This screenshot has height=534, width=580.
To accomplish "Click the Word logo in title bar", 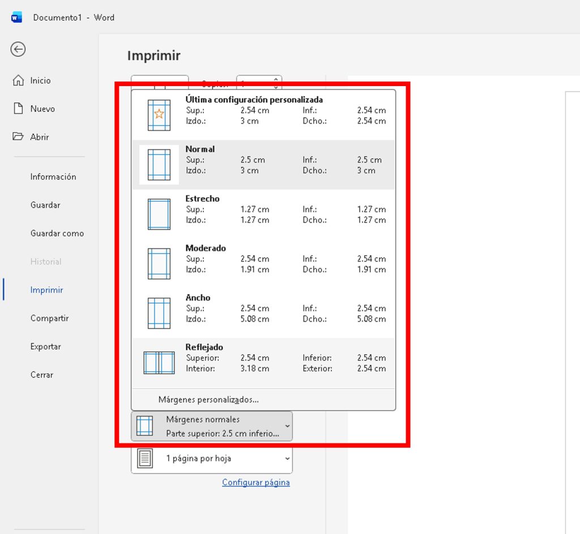I will pyautogui.click(x=16, y=18).
